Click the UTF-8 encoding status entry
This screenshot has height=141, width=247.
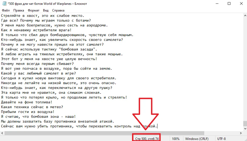[x=221, y=139]
